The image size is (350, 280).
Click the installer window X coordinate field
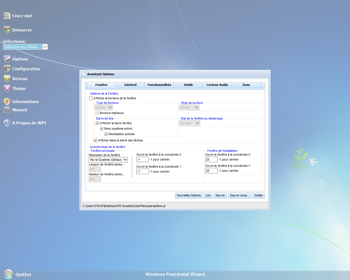coord(211,159)
